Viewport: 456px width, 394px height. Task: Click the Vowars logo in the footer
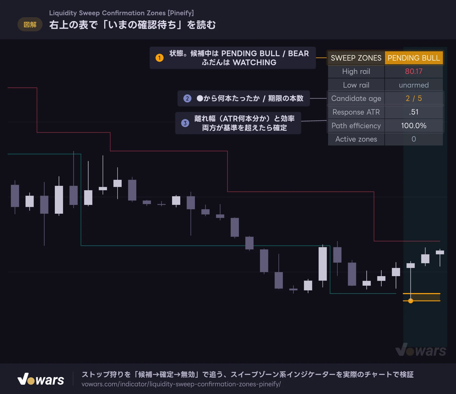(41, 379)
